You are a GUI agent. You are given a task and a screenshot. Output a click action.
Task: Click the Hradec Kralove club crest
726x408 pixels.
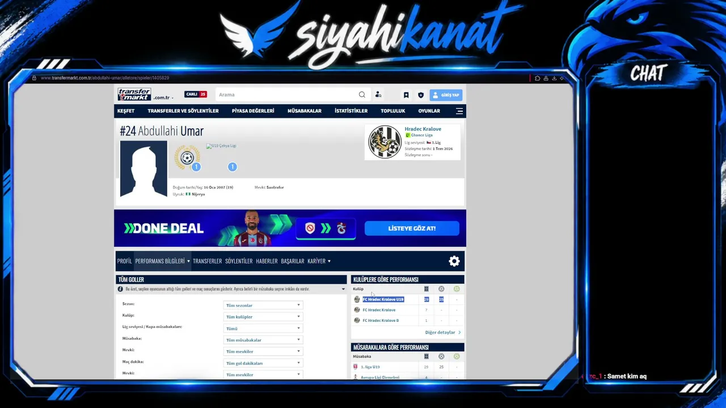(385, 142)
